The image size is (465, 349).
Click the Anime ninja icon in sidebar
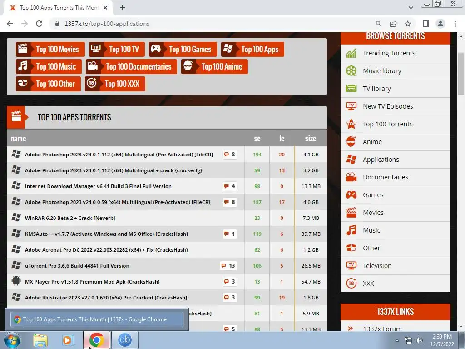tap(351, 142)
